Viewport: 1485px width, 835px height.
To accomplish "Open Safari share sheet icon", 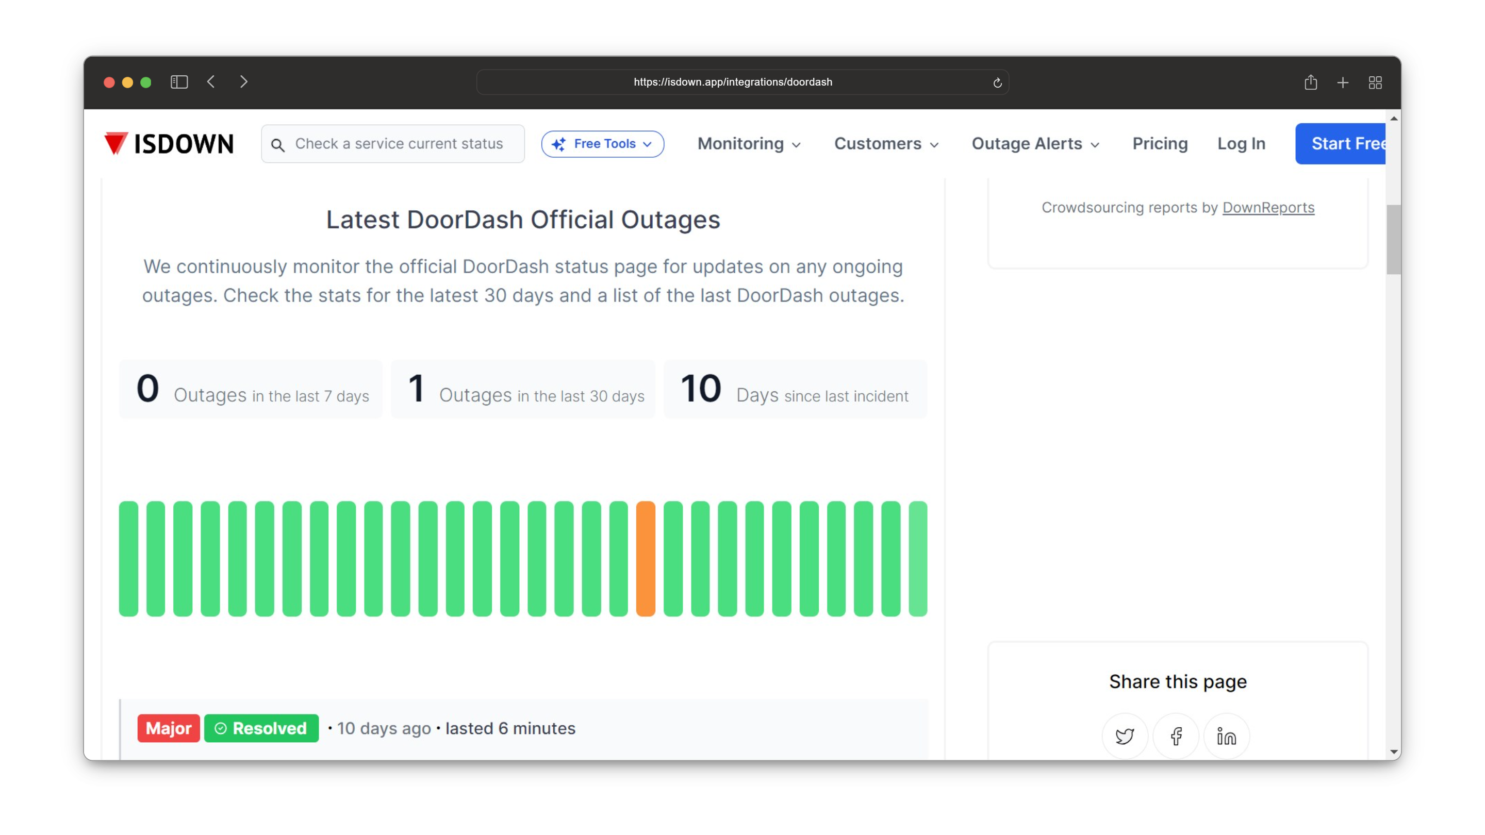I will click(x=1310, y=82).
